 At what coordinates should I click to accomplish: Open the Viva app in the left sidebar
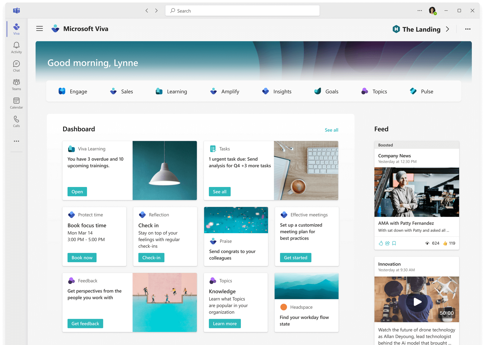16,29
